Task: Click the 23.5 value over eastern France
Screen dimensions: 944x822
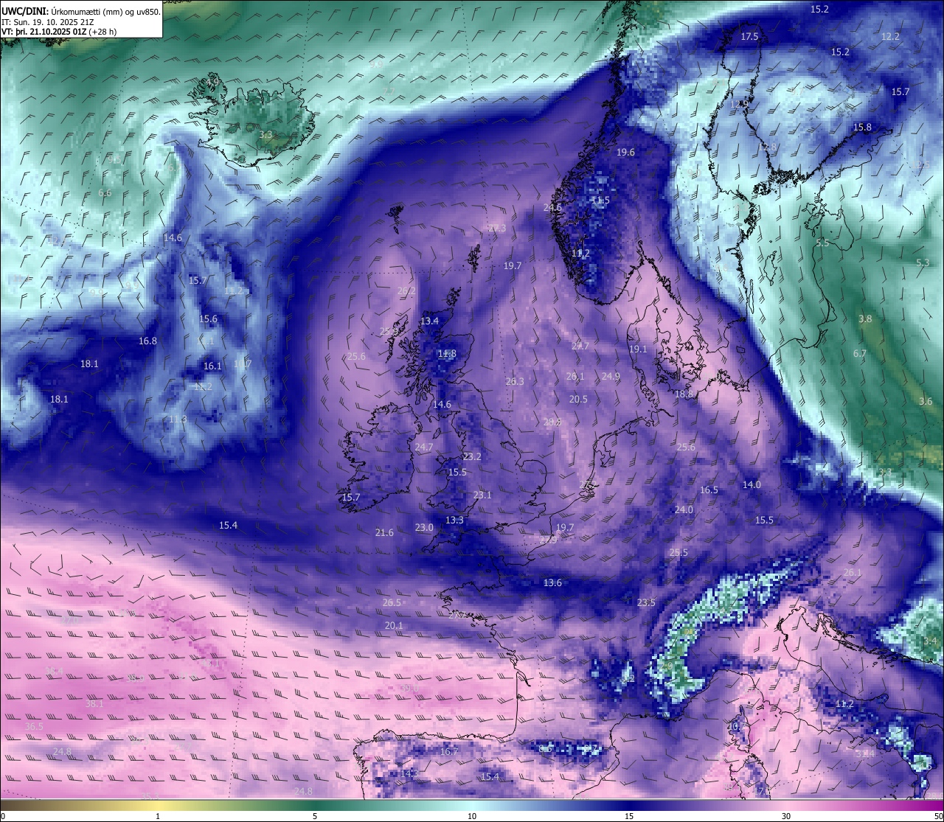Action: pyautogui.click(x=646, y=603)
